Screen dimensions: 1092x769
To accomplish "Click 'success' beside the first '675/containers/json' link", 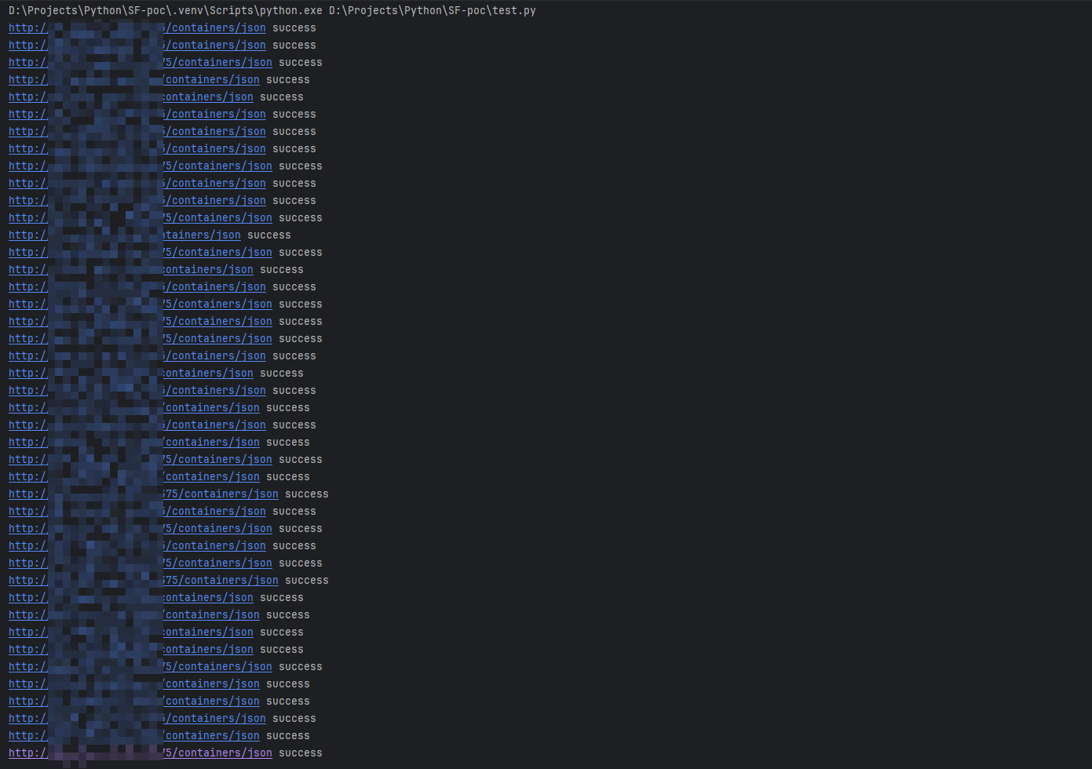I will pyautogui.click(x=306, y=494).
